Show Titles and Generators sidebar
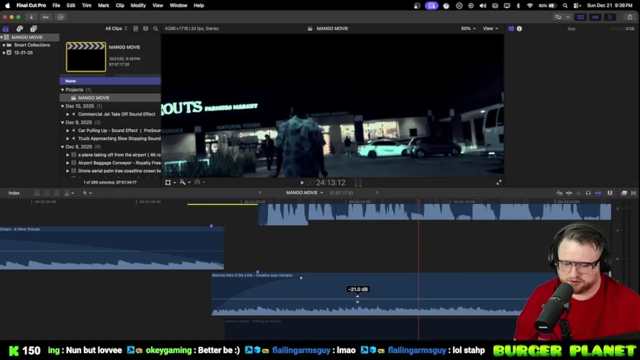Viewport: 640px width, 360px height. 33,28
